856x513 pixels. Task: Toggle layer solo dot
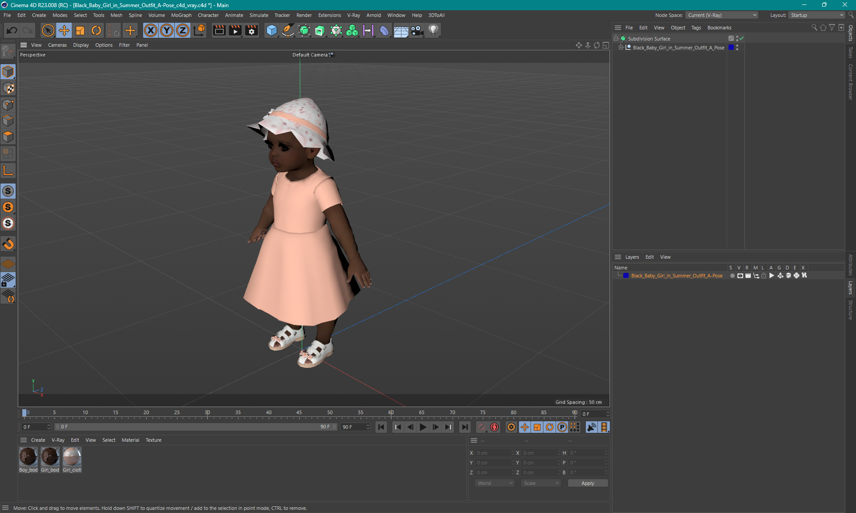click(x=732, y=276)
